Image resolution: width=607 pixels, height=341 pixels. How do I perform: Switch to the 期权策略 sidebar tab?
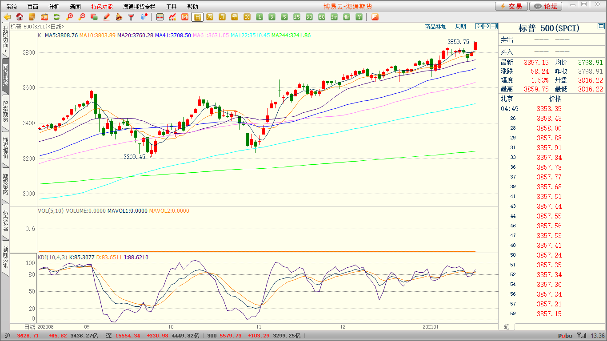[5, 184]
